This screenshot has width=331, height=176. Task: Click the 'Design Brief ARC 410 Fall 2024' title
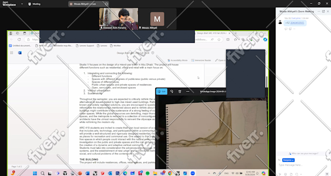tap(133, 53)
